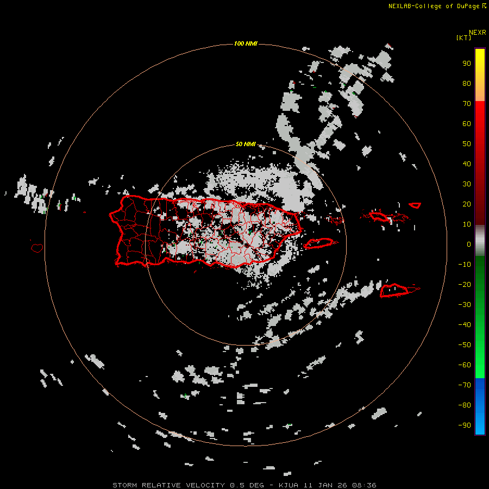Click the positive 90 value on velocity scale
The image size is (489, 489).
(x=467, y=64)
